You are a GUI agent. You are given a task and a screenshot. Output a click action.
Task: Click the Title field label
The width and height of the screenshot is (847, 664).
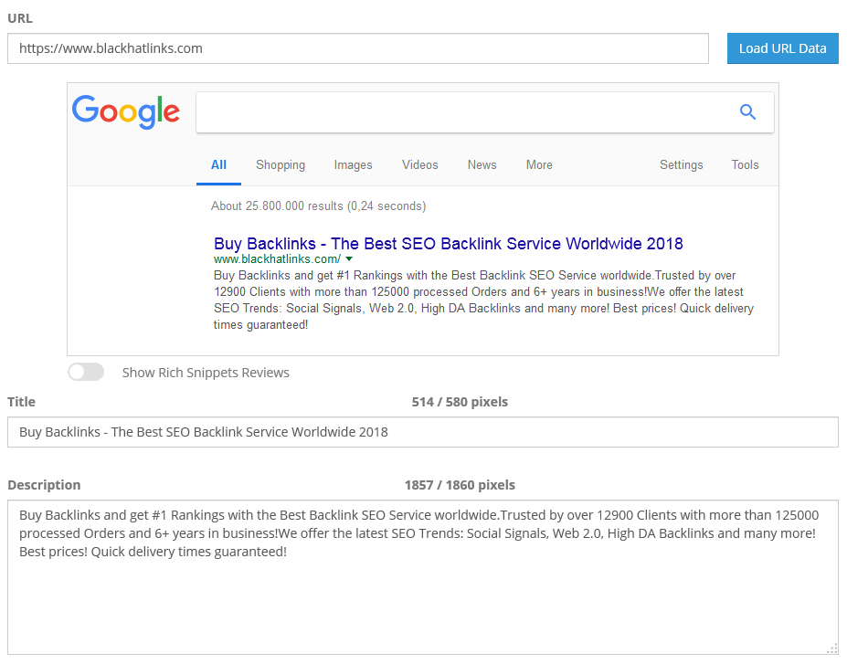pyautogui.click(x=22, y=402)
